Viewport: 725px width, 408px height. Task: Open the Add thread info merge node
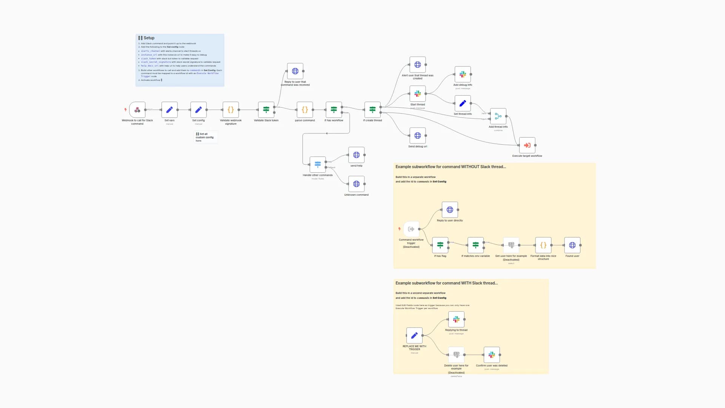tap(498, 116)
